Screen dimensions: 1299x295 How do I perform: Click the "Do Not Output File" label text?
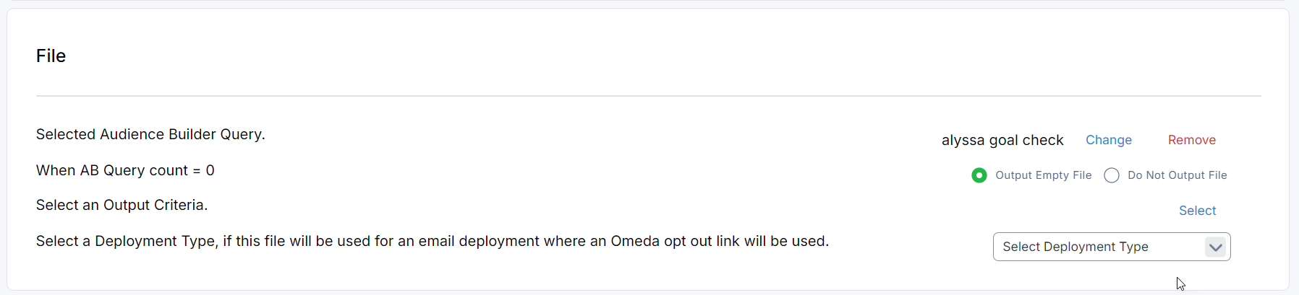[x=1177, y=175]
